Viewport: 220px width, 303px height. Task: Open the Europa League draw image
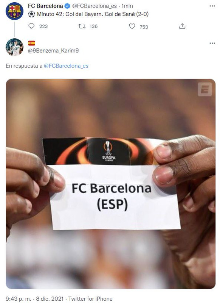[111, 184]
